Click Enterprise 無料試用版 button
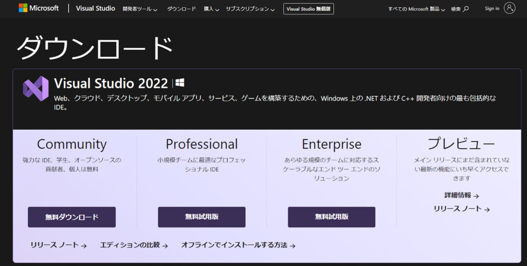Image resolution: width=527 pixels, height=266 pixels. coord(332,217)
